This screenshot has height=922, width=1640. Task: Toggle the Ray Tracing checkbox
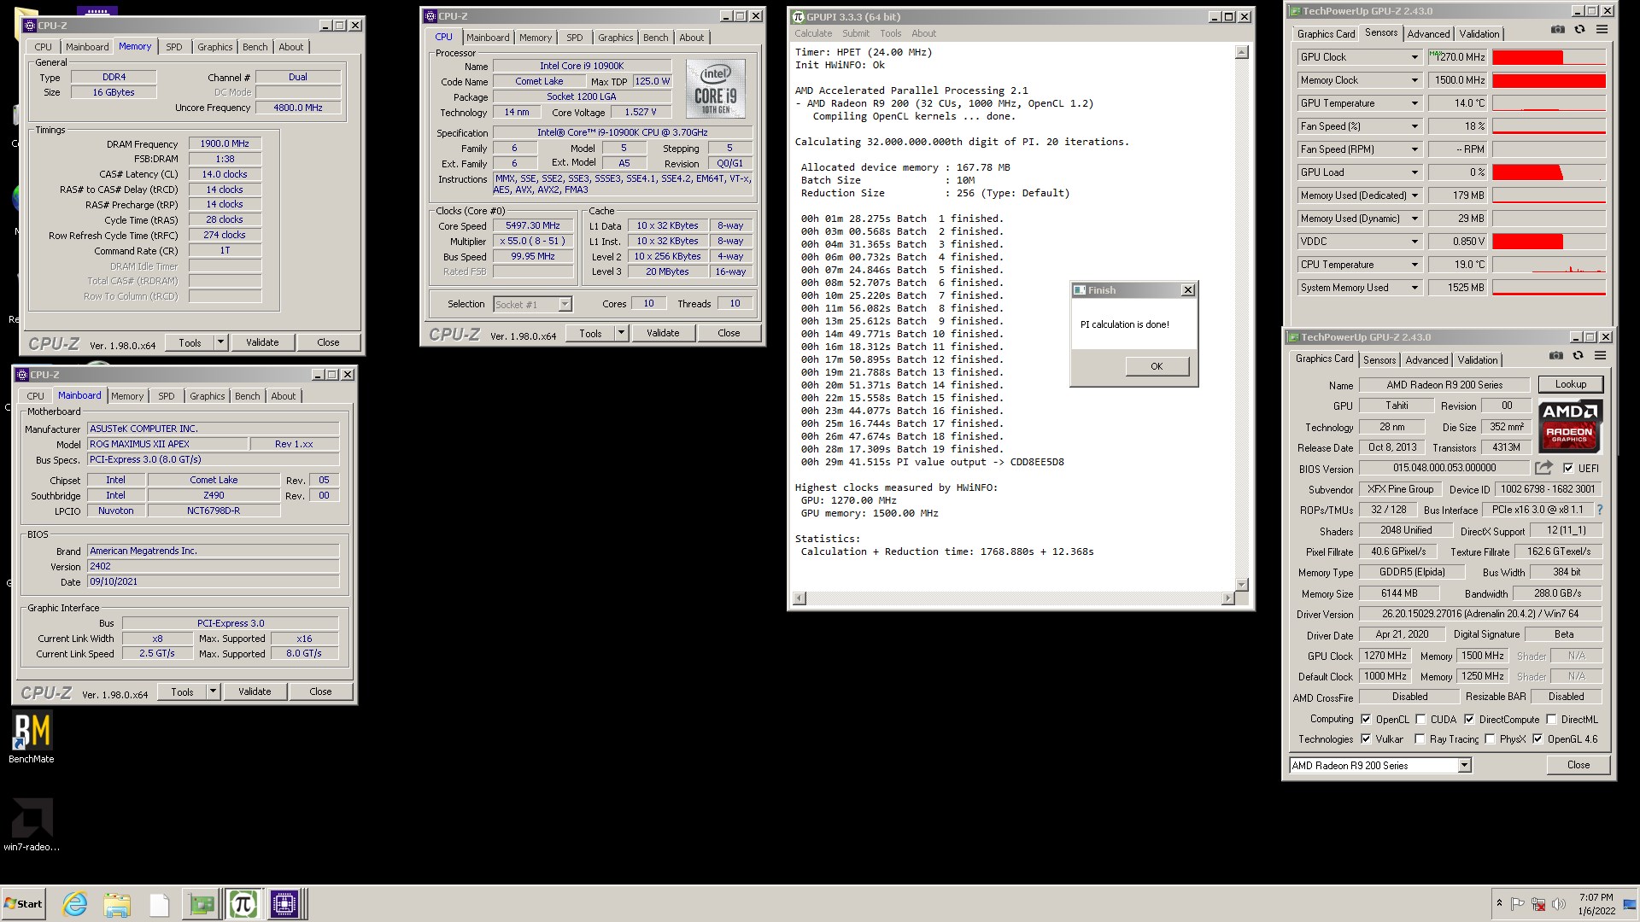click(1420, 738)
